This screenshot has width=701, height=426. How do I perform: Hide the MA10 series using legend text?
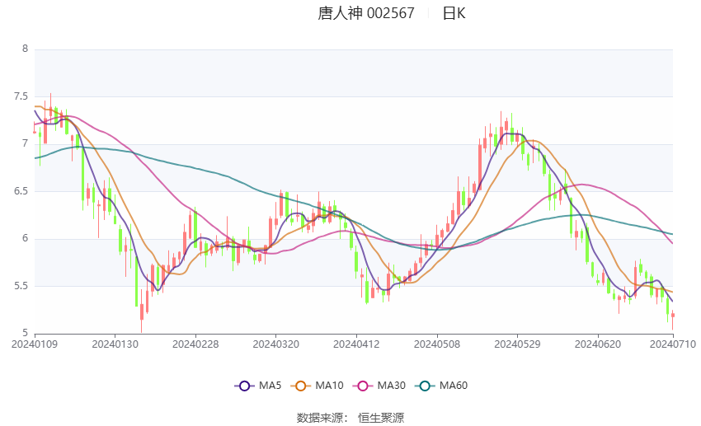329,386
